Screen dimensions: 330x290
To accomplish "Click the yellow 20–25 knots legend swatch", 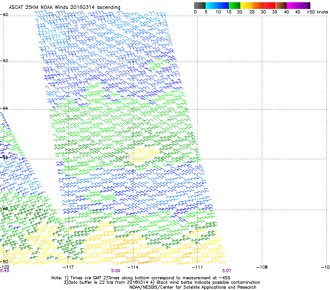I will (246, 5).
